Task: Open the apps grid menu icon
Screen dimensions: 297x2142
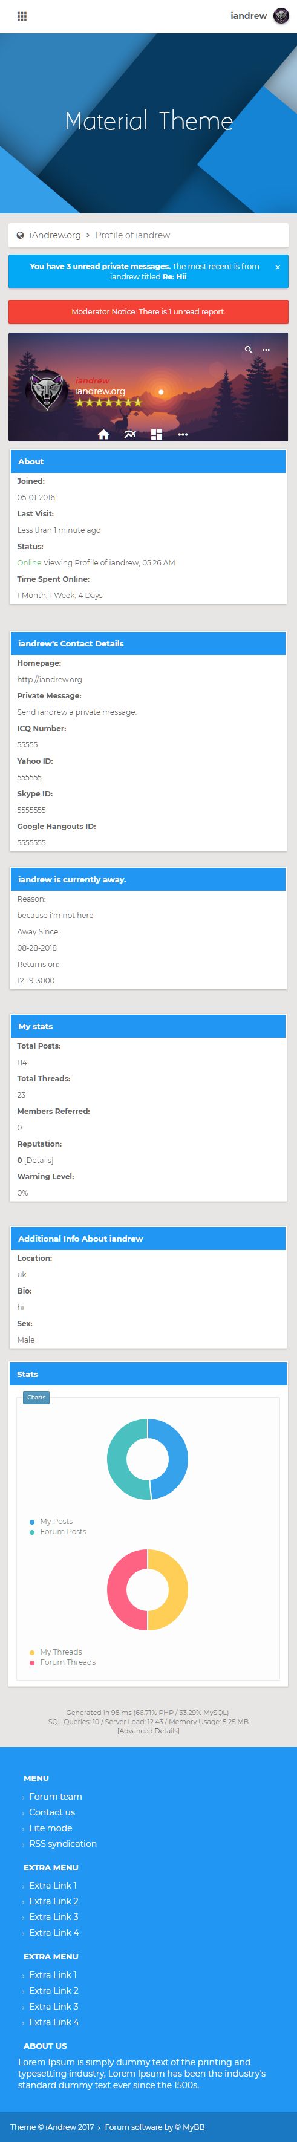Action: click(22, 16)
